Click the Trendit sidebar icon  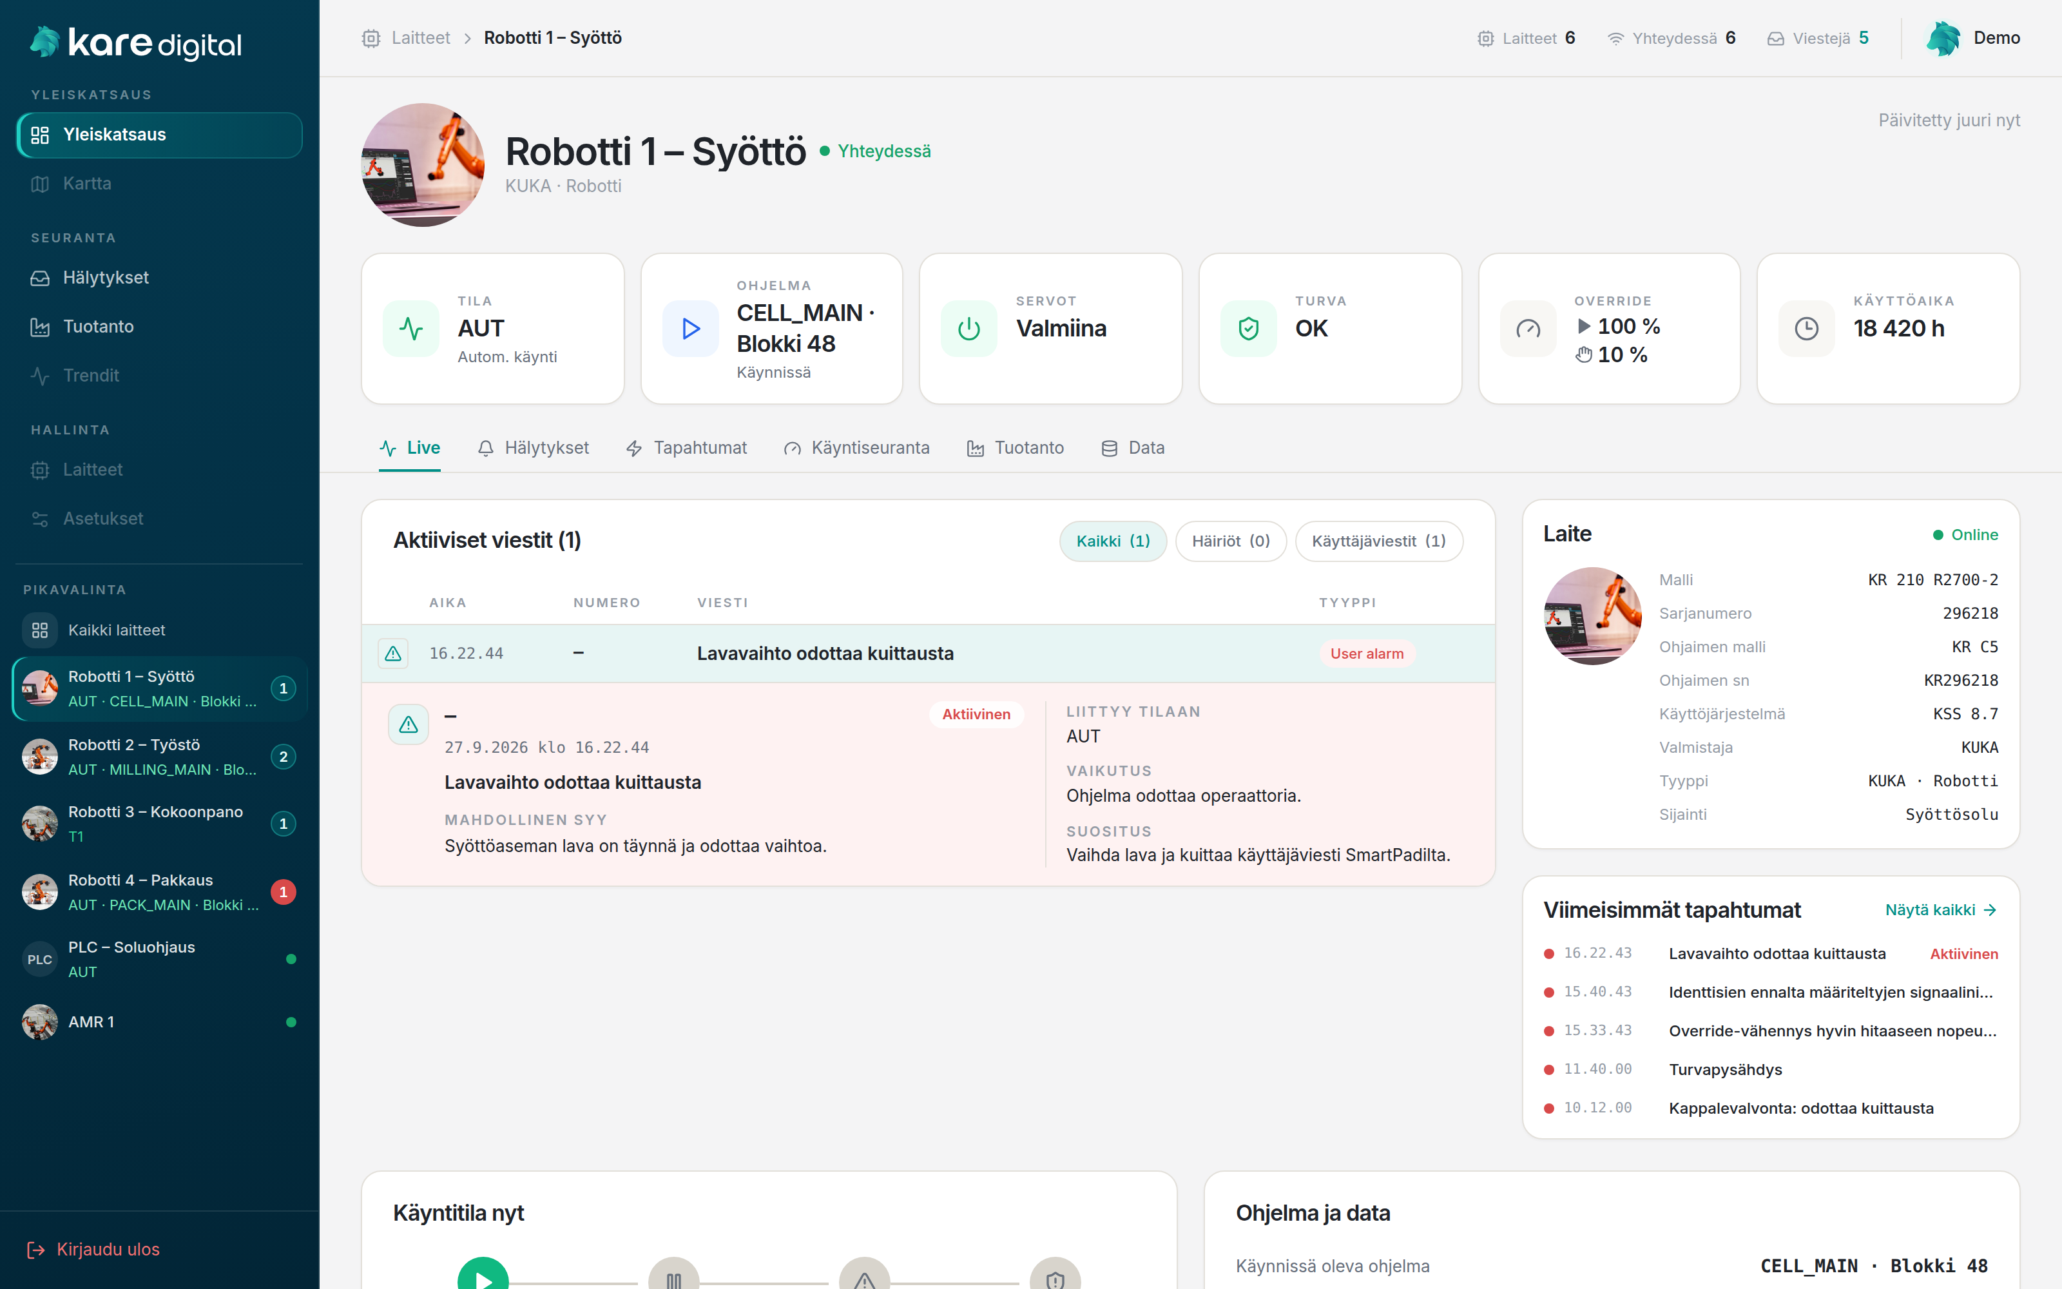(x=40, y=376)
